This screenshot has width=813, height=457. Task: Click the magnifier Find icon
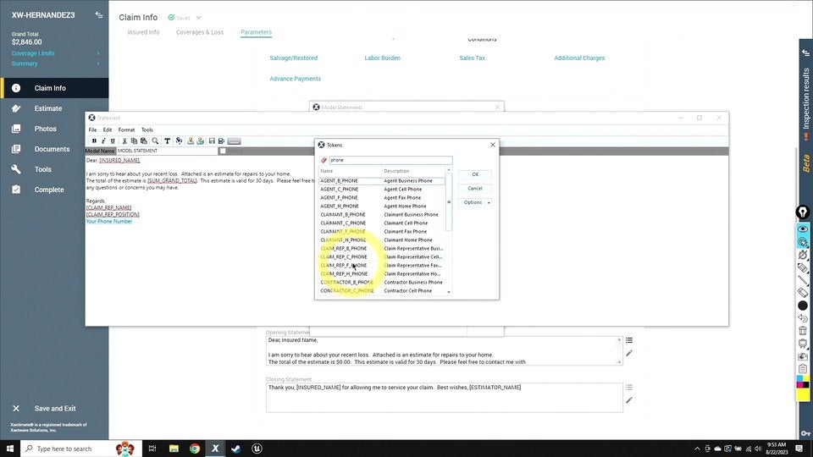(x=155, y=140)
